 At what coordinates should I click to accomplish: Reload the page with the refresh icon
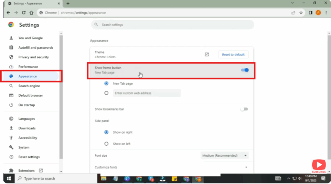pyautogui.click(x=24, y=13)
